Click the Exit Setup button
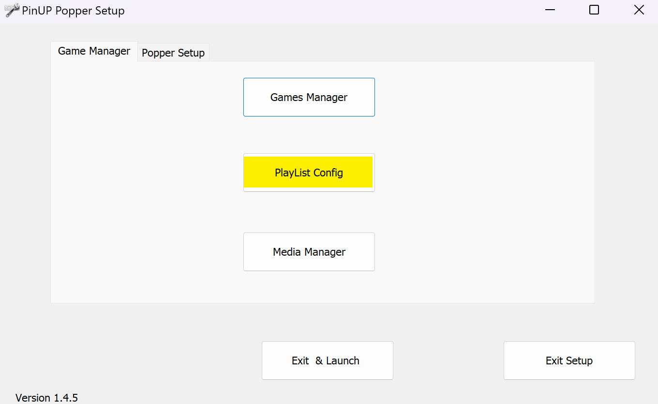This screenshot has width=658, height=404. tap(569, 361)
